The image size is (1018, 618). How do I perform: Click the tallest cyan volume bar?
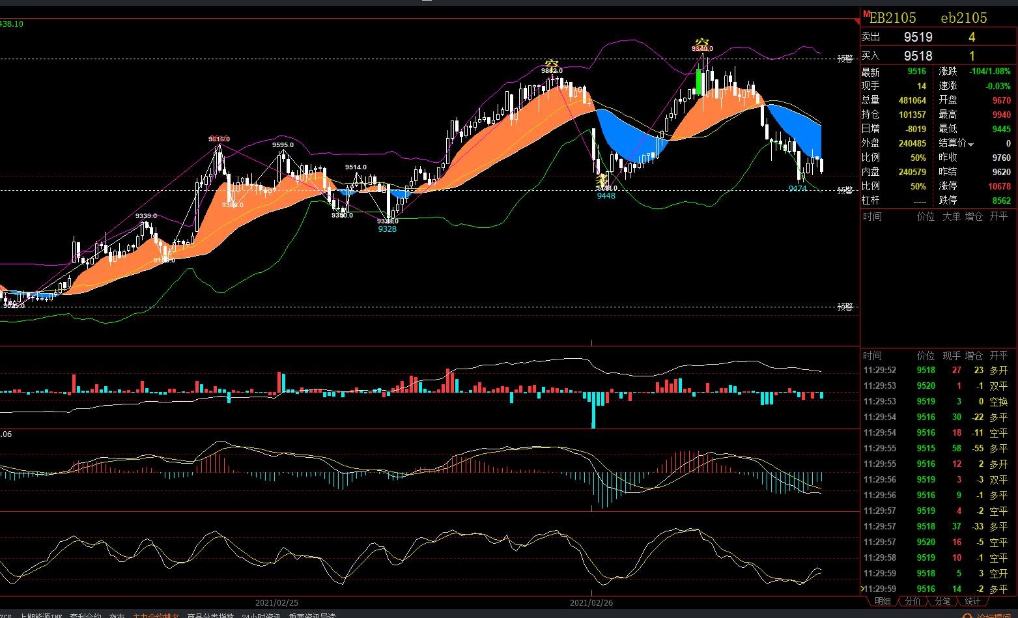tap(593, 410)
